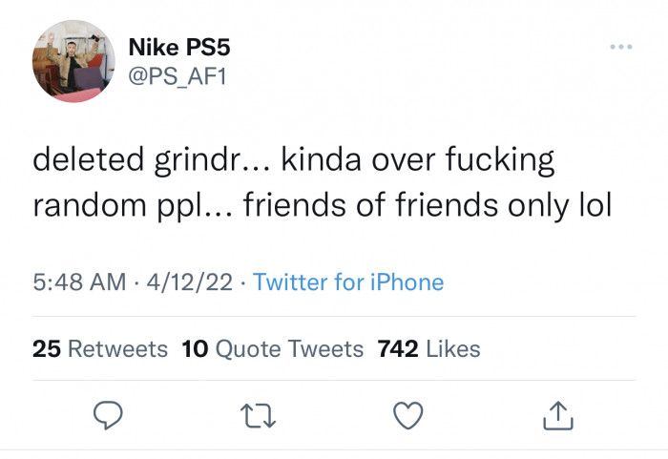Tap the retweet arrows icon
The width and height of the screenshot is (668, 459).
tap(259, 415)
